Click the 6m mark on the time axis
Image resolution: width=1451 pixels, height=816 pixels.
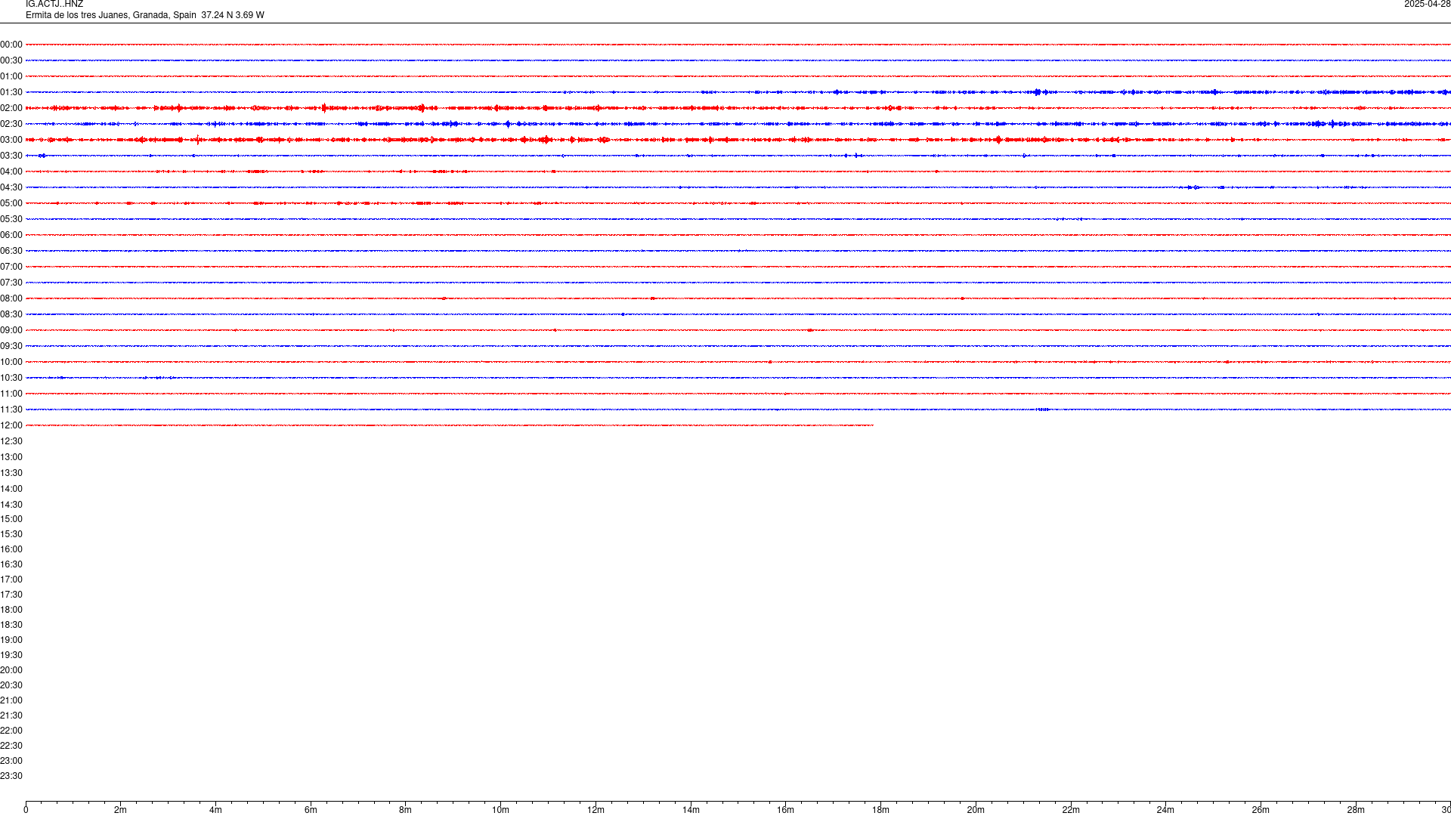pos(311,810)
